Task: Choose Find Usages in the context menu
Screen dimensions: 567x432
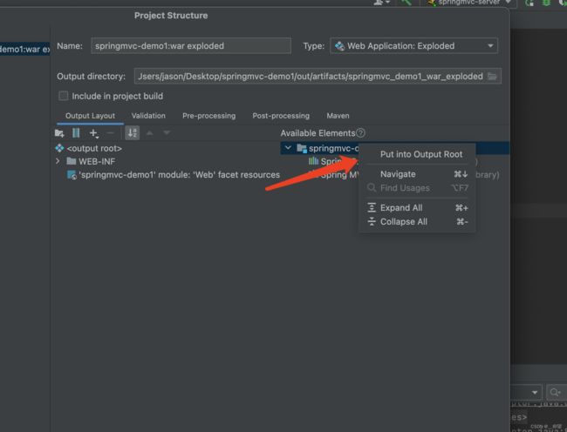Action: [x=417, y=188]
